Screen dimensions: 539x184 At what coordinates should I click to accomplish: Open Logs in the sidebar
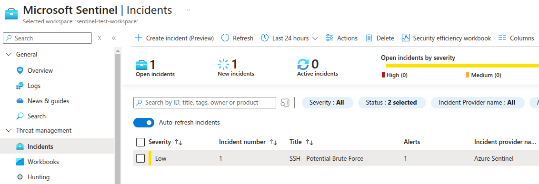(34, 86)
